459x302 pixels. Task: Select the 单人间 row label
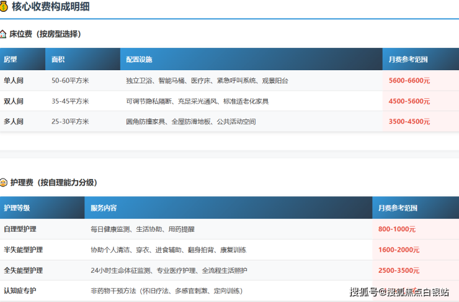tap(14, 81)
